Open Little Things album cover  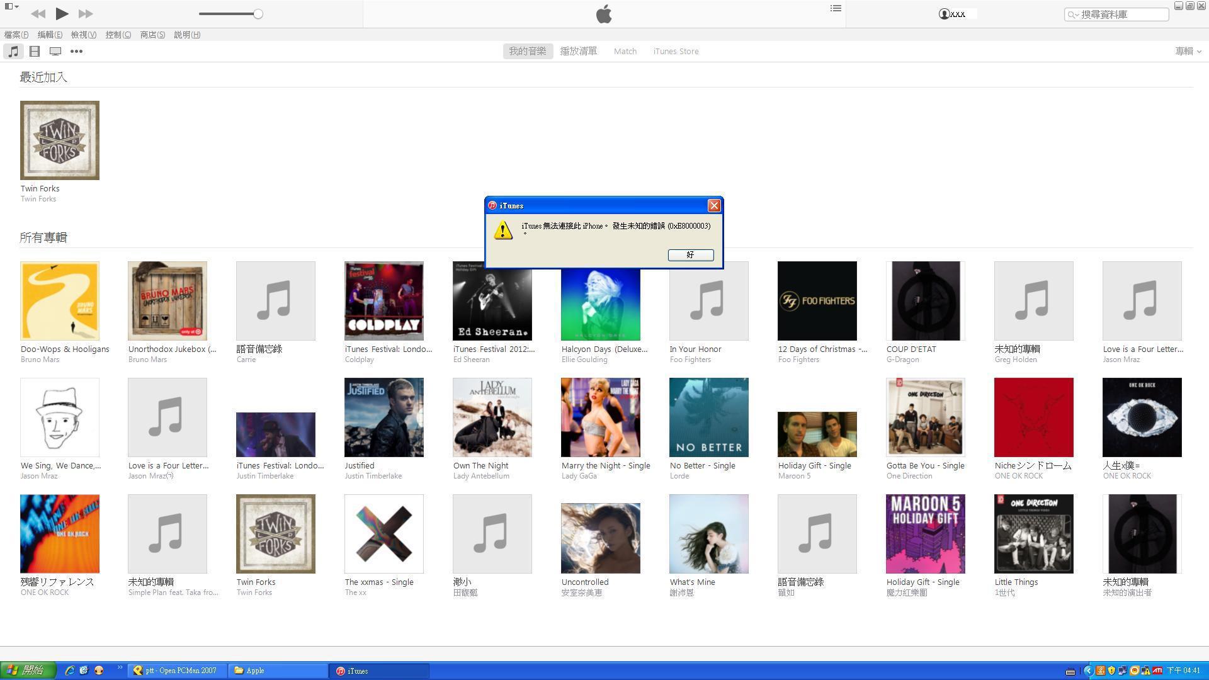pos(1034,534)
